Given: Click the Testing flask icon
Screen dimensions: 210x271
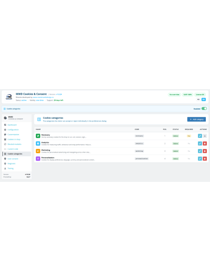Looking at the screenshot, I should point(5,168).
